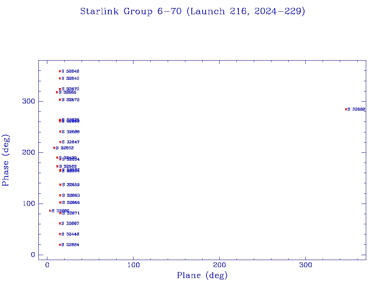Screen dimensions: 385x289
Task: Click the "Phase (deg)" vertical axis label
Action: [x=5, y=160]
